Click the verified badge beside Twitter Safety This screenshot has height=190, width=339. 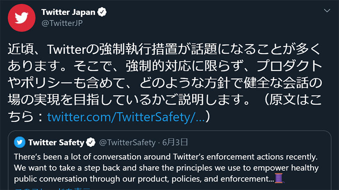[91, 142]
